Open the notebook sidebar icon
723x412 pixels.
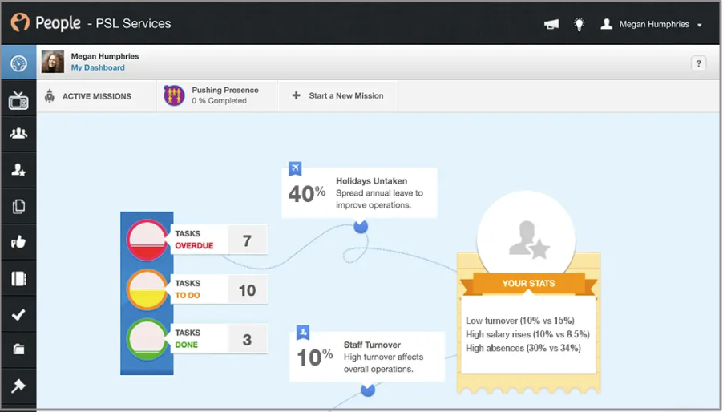(x=18, y=278)
